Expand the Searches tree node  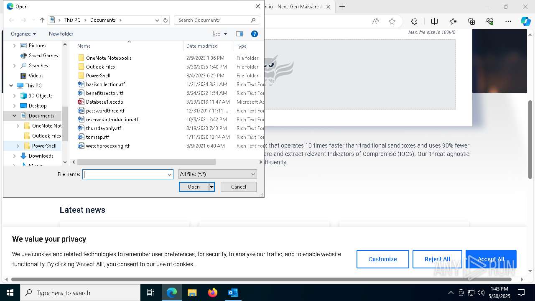(15, 66)
